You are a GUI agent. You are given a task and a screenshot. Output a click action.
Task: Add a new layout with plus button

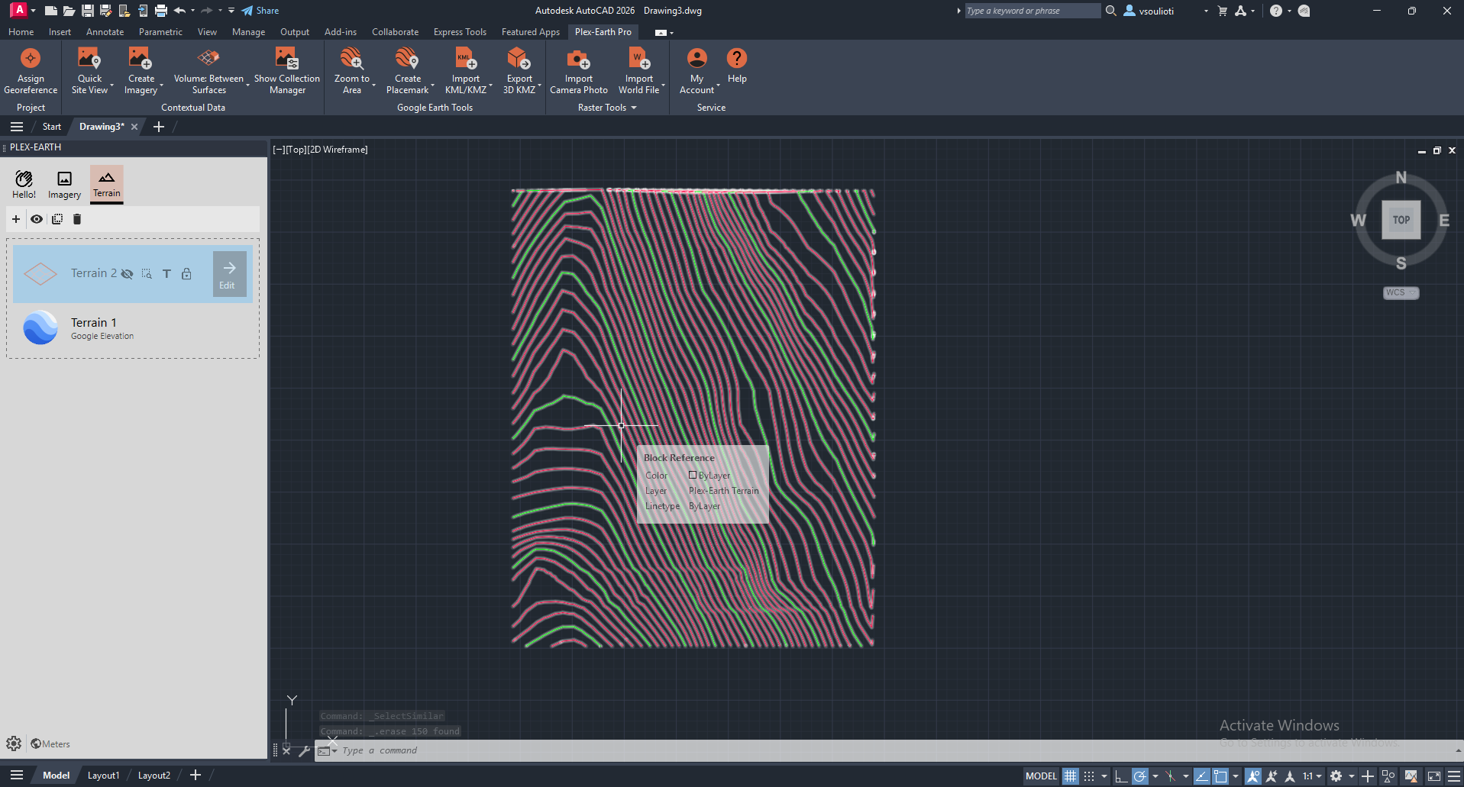point(196,776)
